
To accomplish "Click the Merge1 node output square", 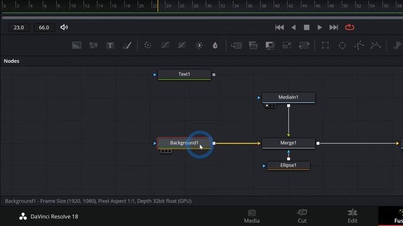I will (x=318, y=144).
